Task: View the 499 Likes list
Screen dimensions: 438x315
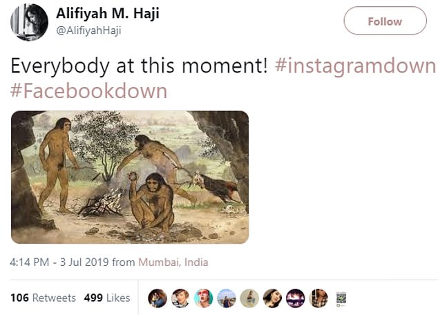Action: pos(106,298)
